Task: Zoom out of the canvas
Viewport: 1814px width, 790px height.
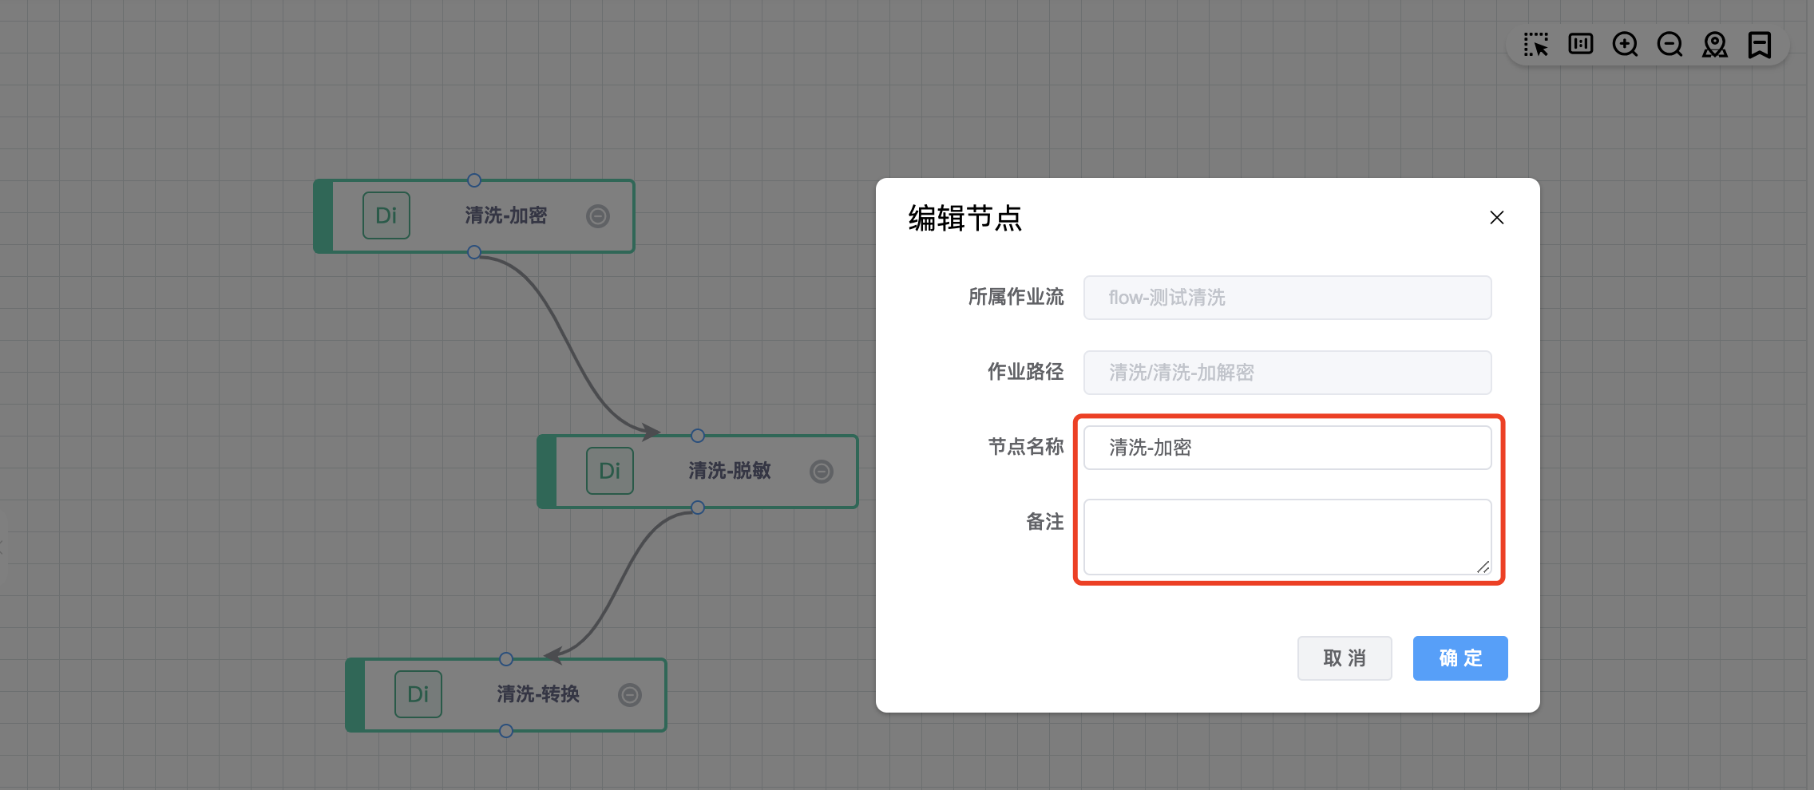Action: tap(1669, 45)
